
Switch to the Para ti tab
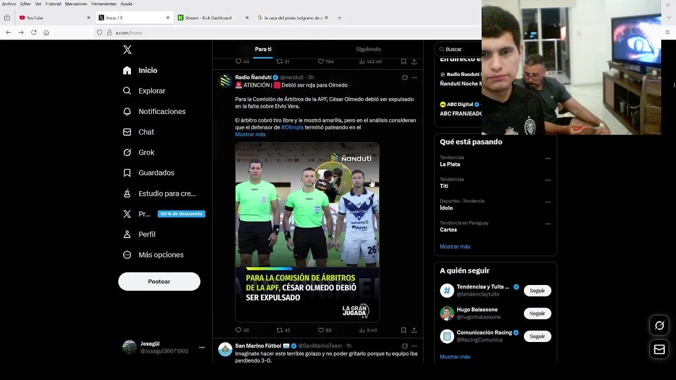[x=263, y=49]
